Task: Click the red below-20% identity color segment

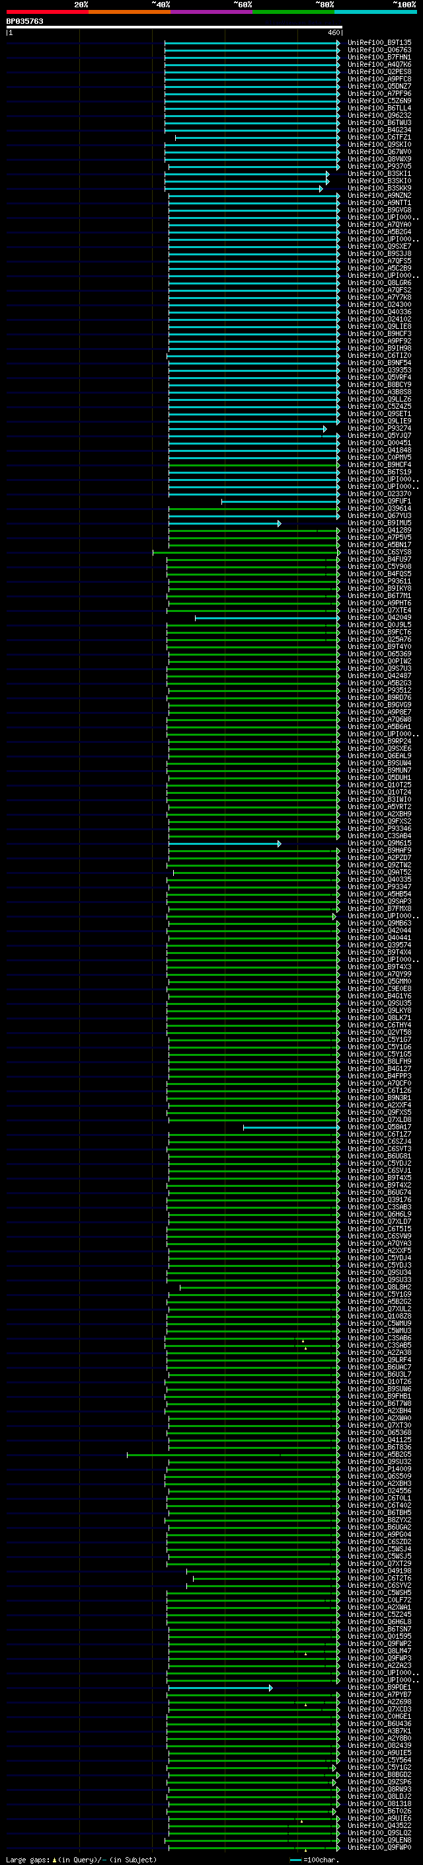Action: (x=47, y=12)
